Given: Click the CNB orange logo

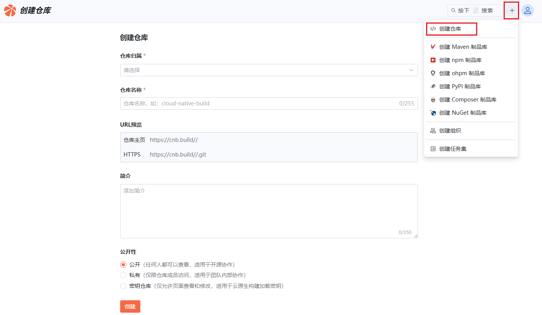Looking at the screenshot, I should click(x=10, y=10).
